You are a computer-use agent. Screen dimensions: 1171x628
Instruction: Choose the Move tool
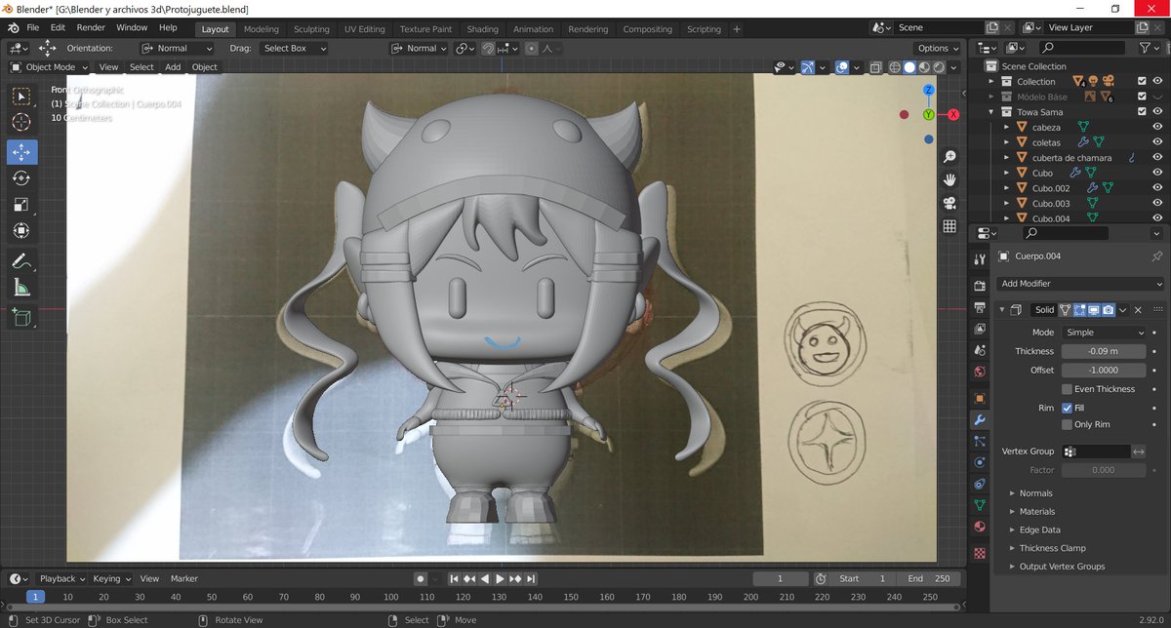[x=21, y=152]
